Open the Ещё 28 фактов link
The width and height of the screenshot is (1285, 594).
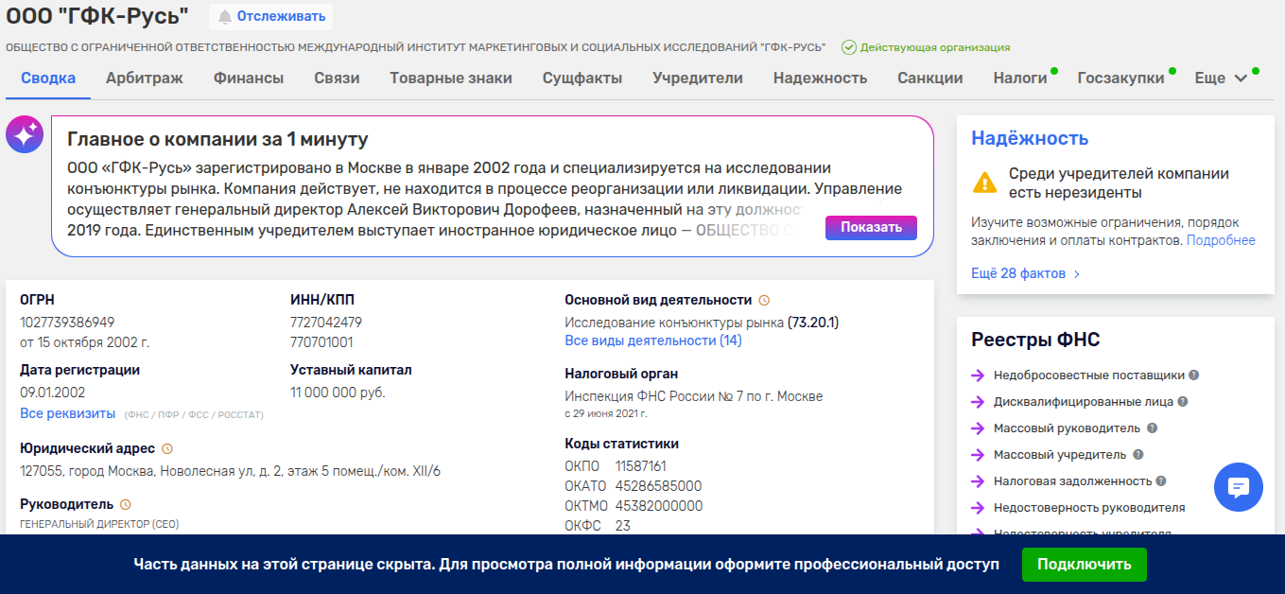pyautogui.click(x=1018, y=274)
